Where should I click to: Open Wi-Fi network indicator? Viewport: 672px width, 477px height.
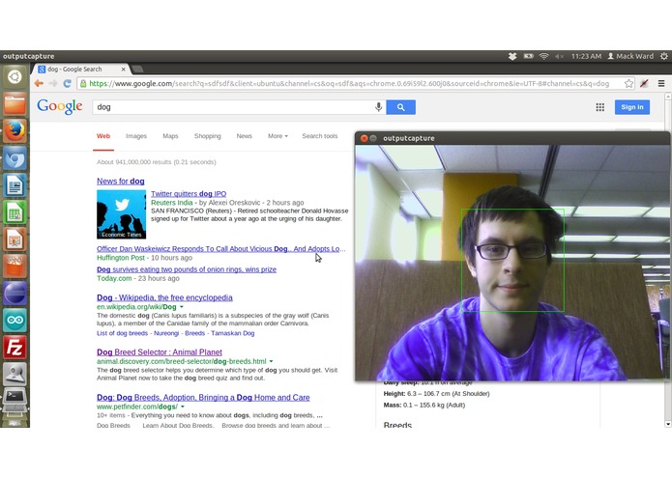click(543, 56)
